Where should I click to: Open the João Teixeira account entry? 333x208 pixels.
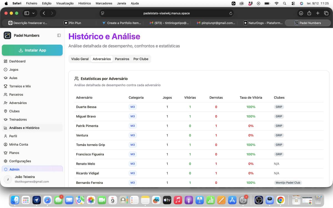[32, 179]
